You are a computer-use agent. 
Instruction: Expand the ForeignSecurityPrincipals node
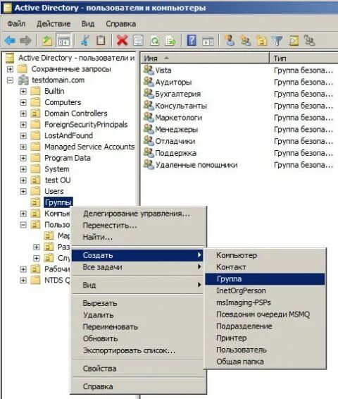tap(23, 125)
